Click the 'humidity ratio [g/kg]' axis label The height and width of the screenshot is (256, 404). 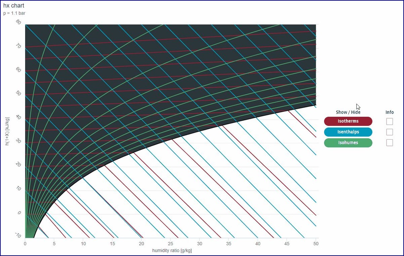click(x=172, y=250)
